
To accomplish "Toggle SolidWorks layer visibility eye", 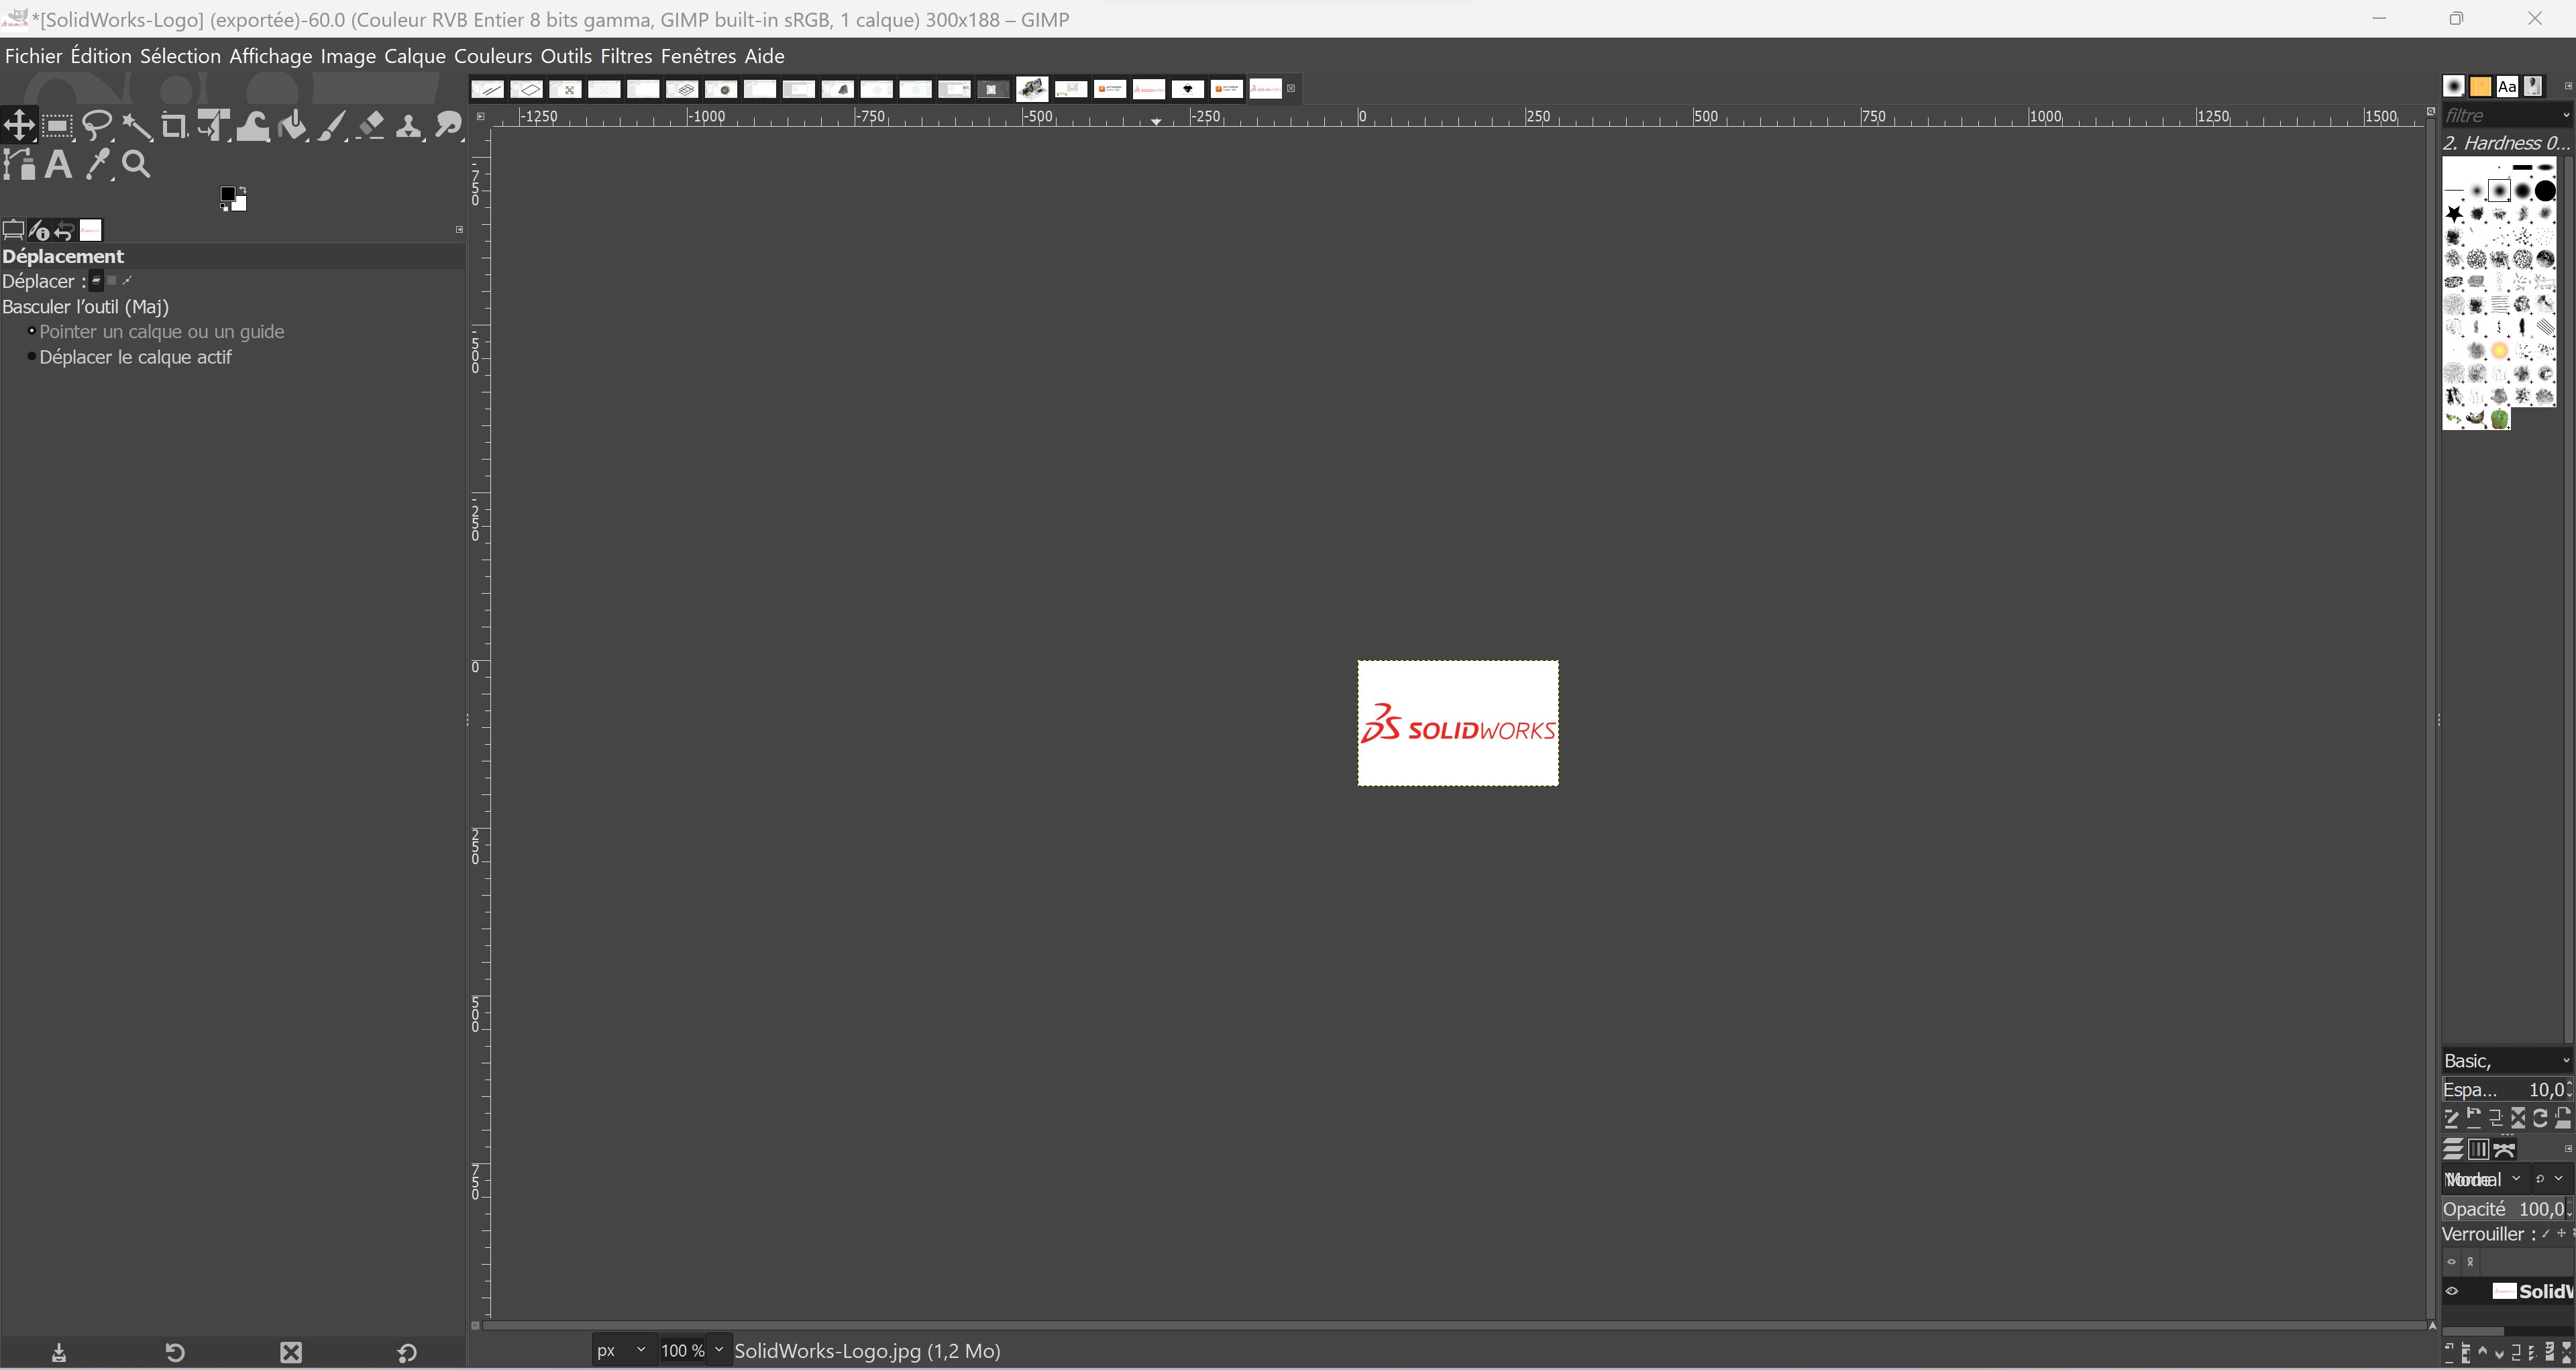I will pos(2452,1292).
